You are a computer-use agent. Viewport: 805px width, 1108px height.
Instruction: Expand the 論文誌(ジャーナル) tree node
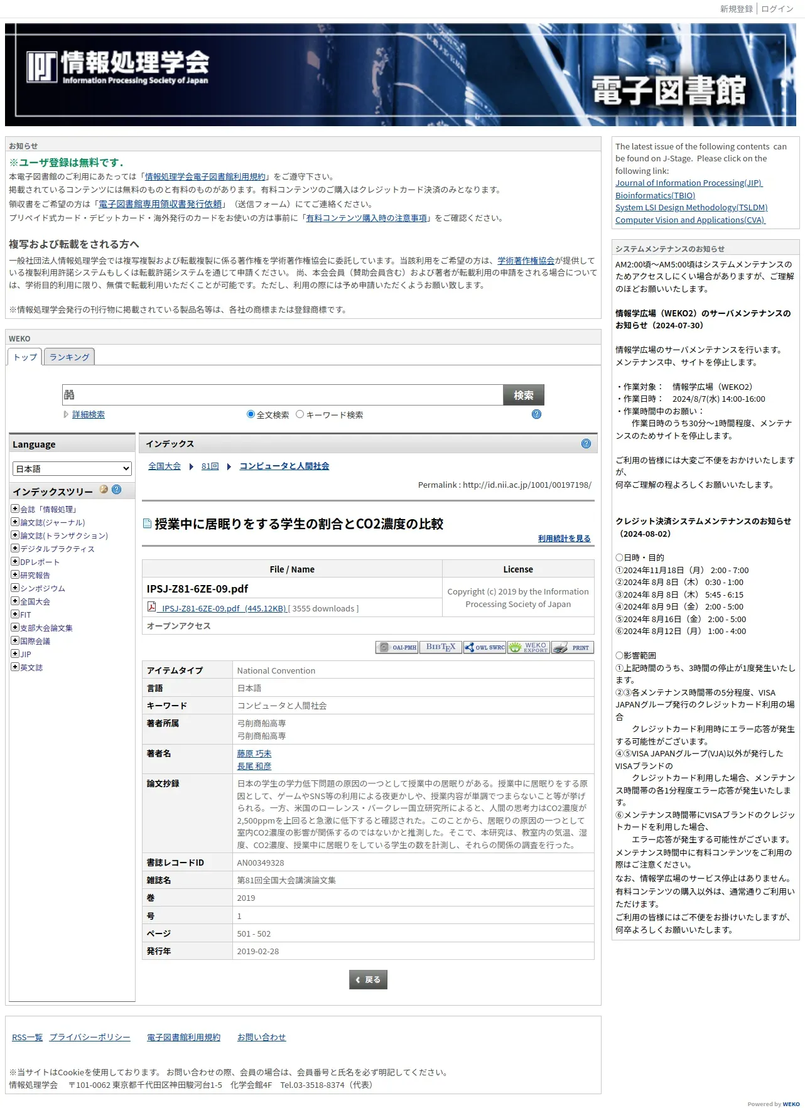pos(14,522)
